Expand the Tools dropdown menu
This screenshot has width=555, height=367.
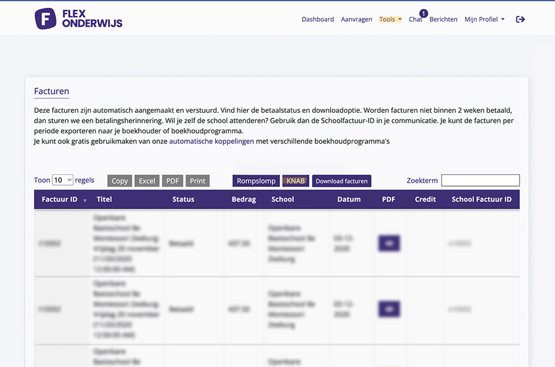(390, 19)
